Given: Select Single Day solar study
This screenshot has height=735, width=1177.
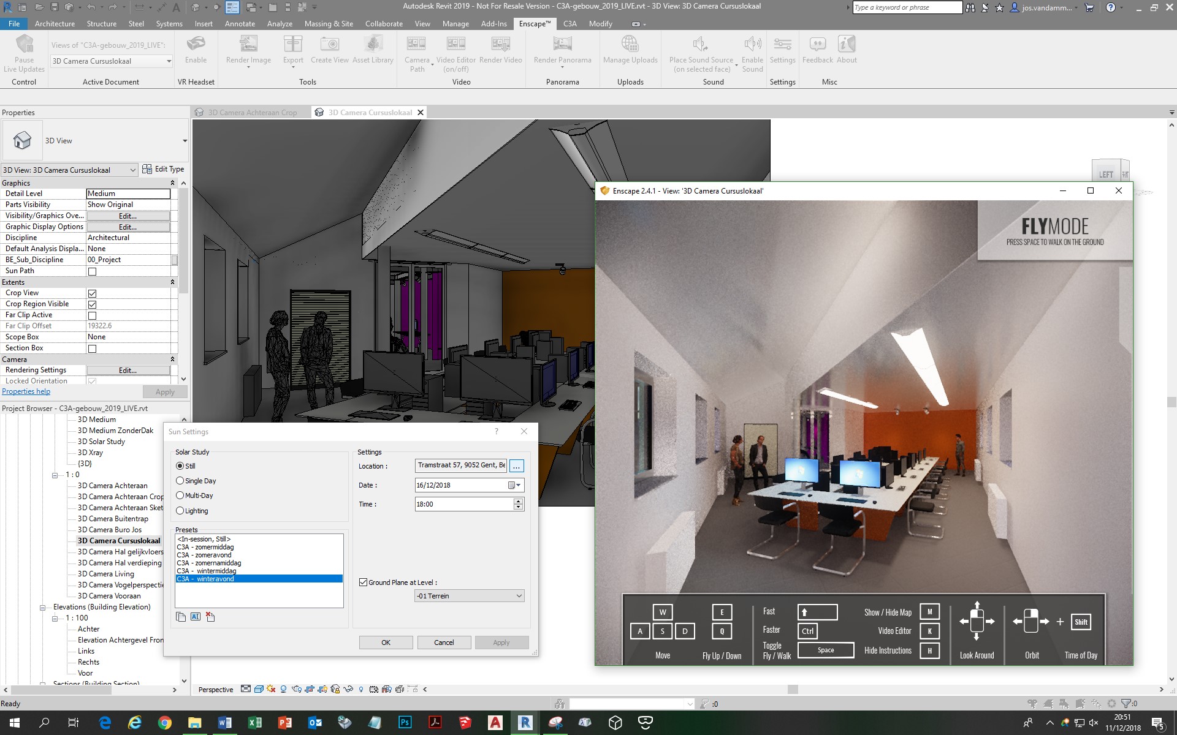Looking at the screenshot, I should (180, 481).
